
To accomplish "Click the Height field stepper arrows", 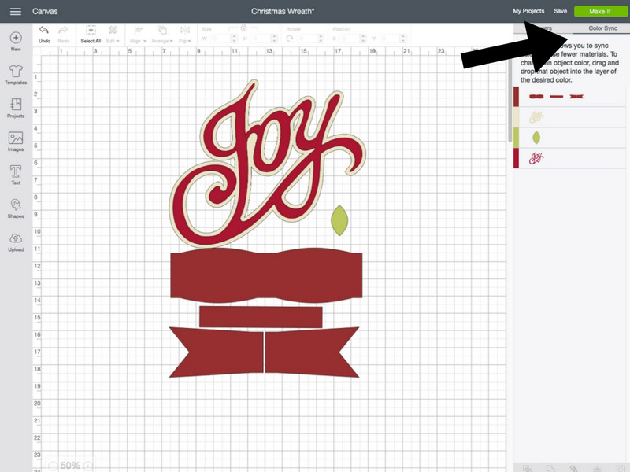I will coord(274,39).
